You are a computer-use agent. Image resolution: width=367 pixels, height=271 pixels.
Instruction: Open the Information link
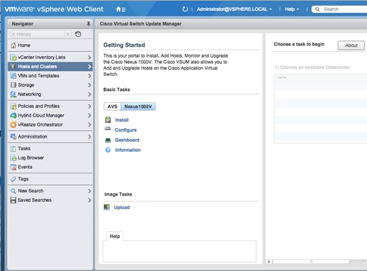point(128,150)
